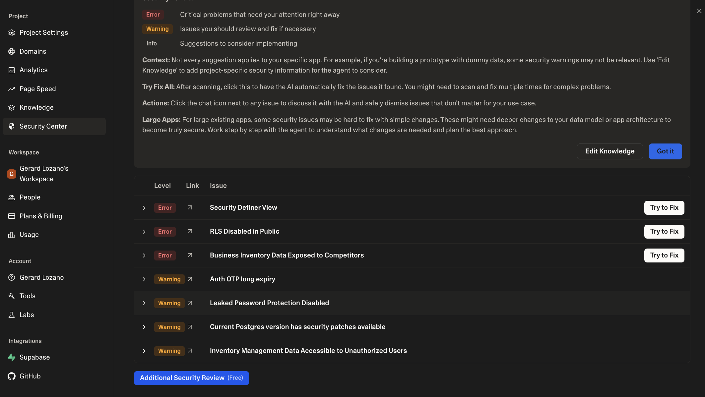The width and height of the screenshot is (705, 397).
Task: Open link icon for Auth OTP long expiry
Action: click(x=190, y=279)
